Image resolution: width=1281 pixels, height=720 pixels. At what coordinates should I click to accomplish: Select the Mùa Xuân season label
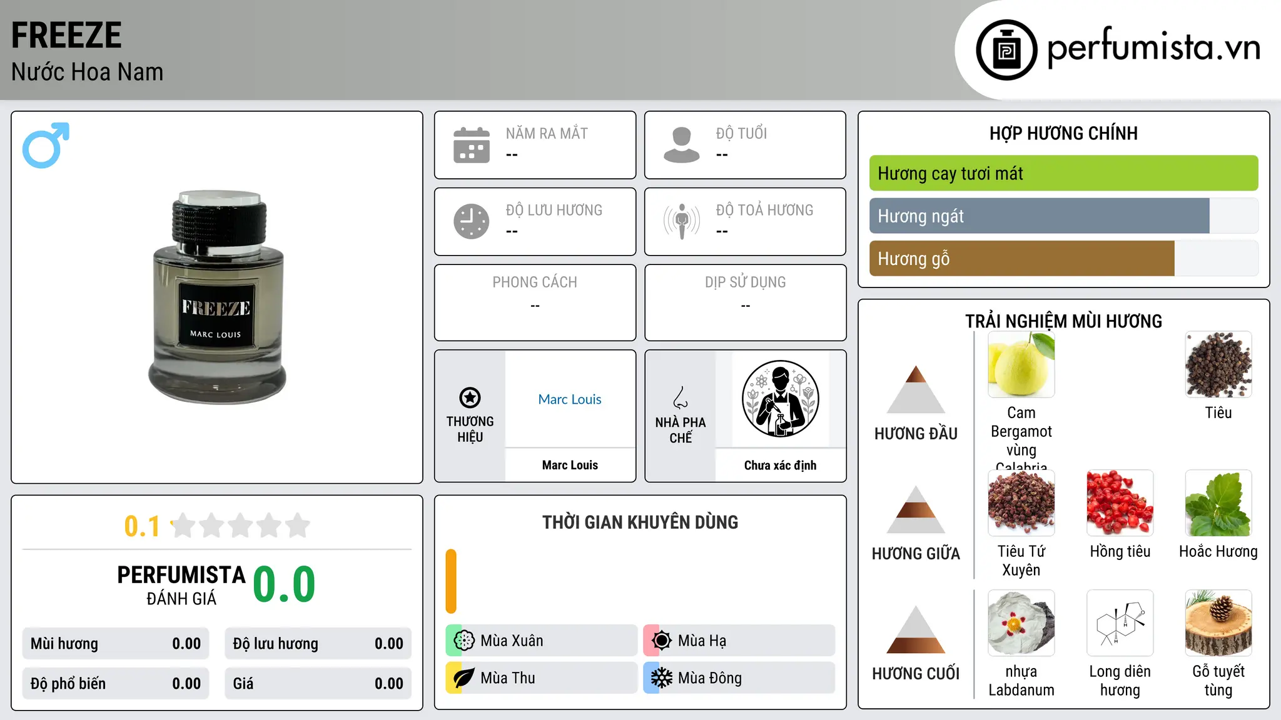512,641
